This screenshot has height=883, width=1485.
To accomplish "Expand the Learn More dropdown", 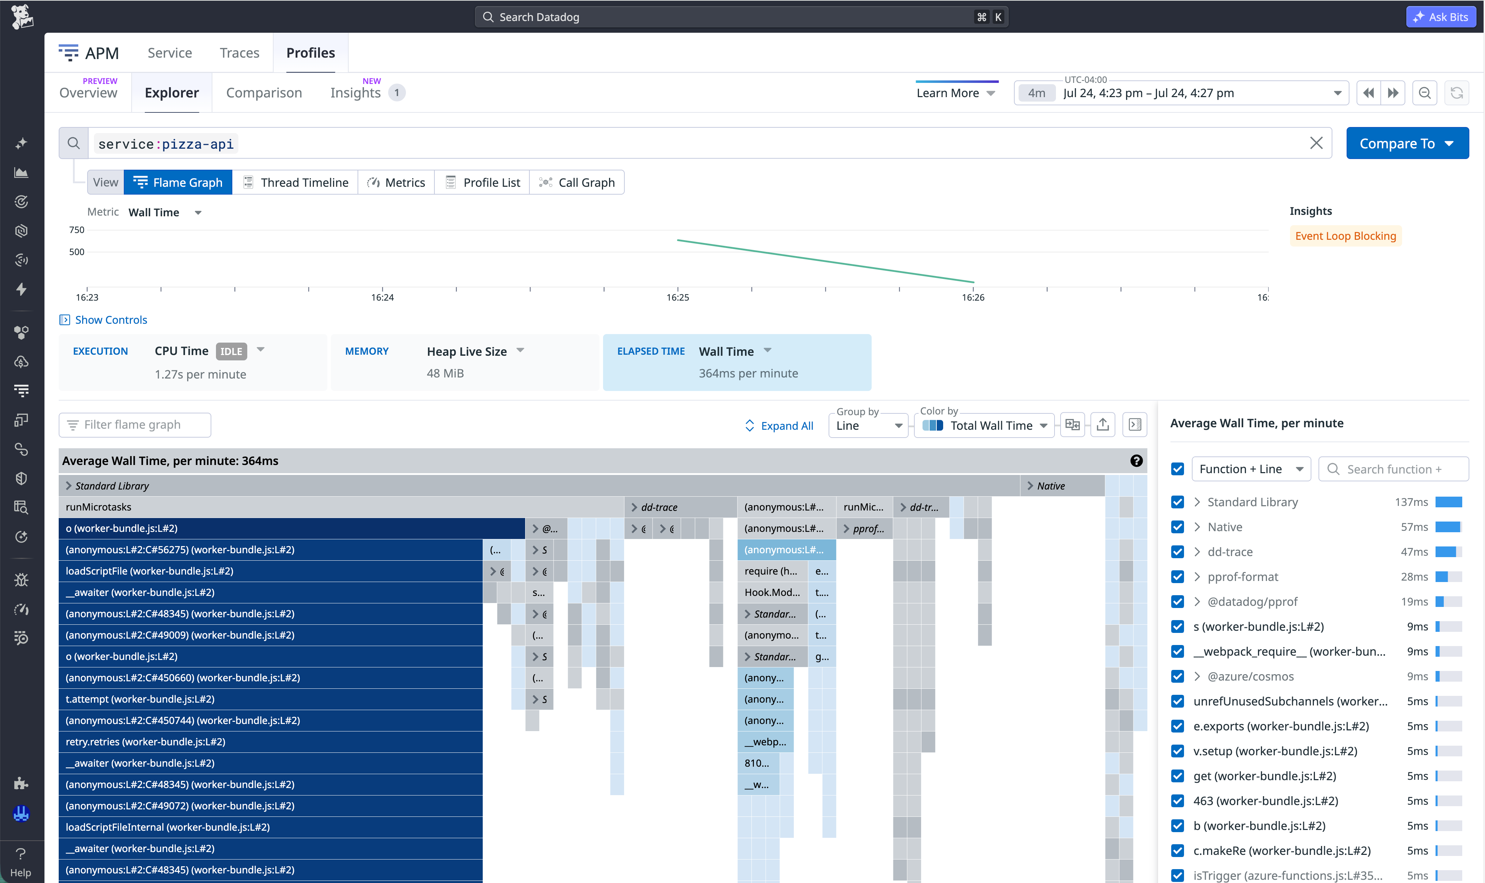I will click(x=956, y=93).
